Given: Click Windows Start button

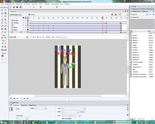Looking at the screenshot, I should [x=4, y=122].
